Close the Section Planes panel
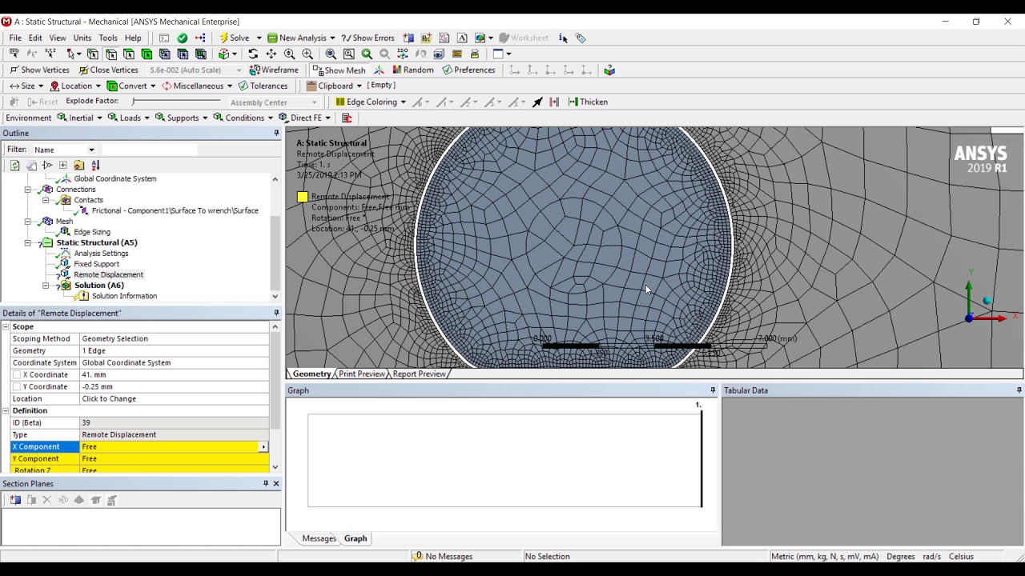 [276, 483]
